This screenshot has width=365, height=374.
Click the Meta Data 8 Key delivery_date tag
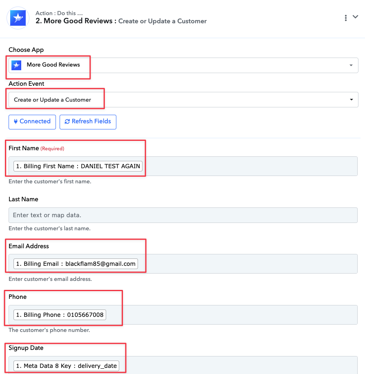67,366
